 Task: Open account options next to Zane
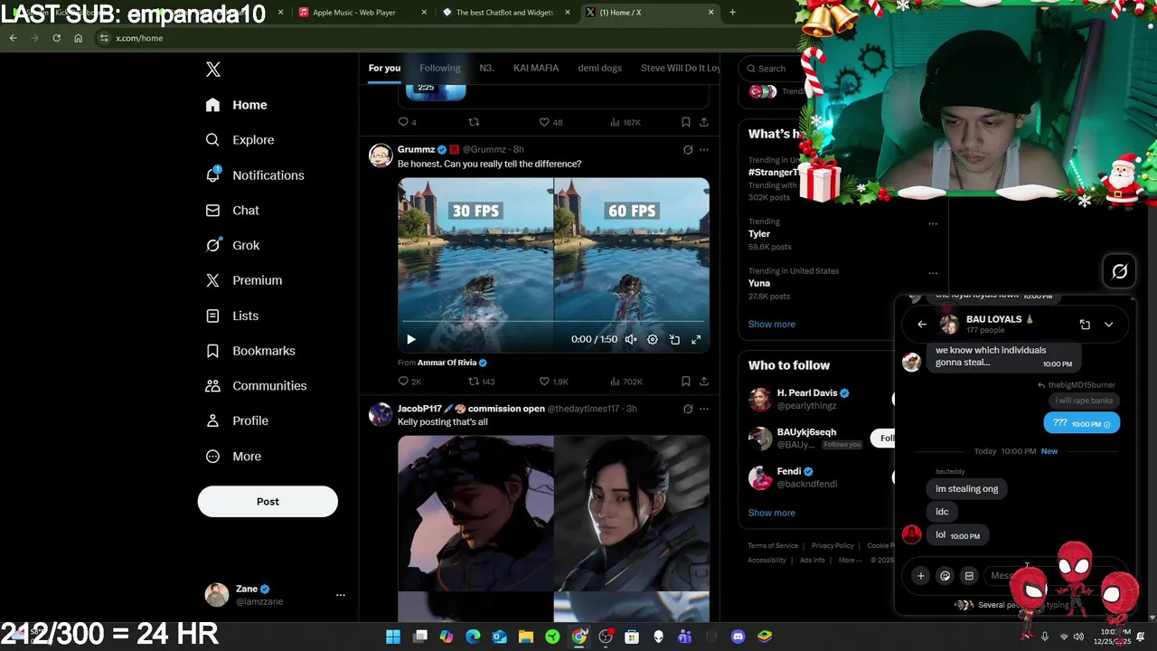pos(341,595)
